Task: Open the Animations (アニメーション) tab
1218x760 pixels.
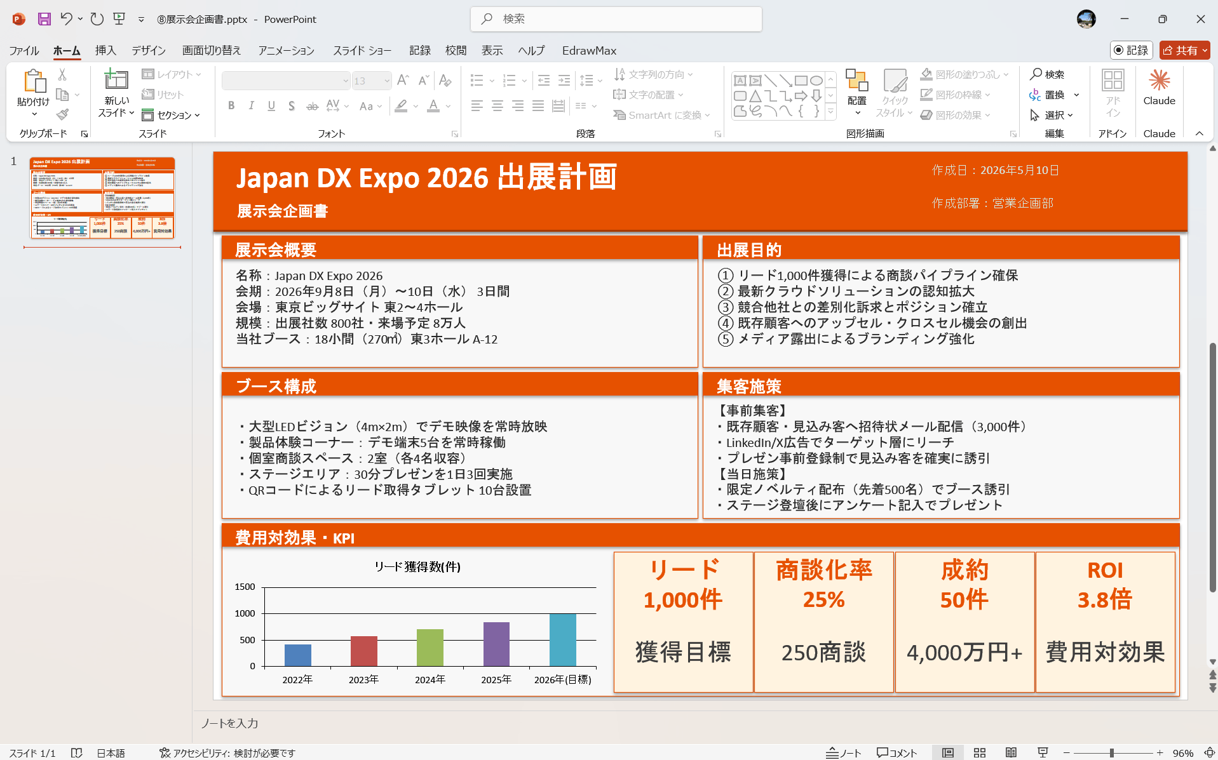Action: coord(286,50)
